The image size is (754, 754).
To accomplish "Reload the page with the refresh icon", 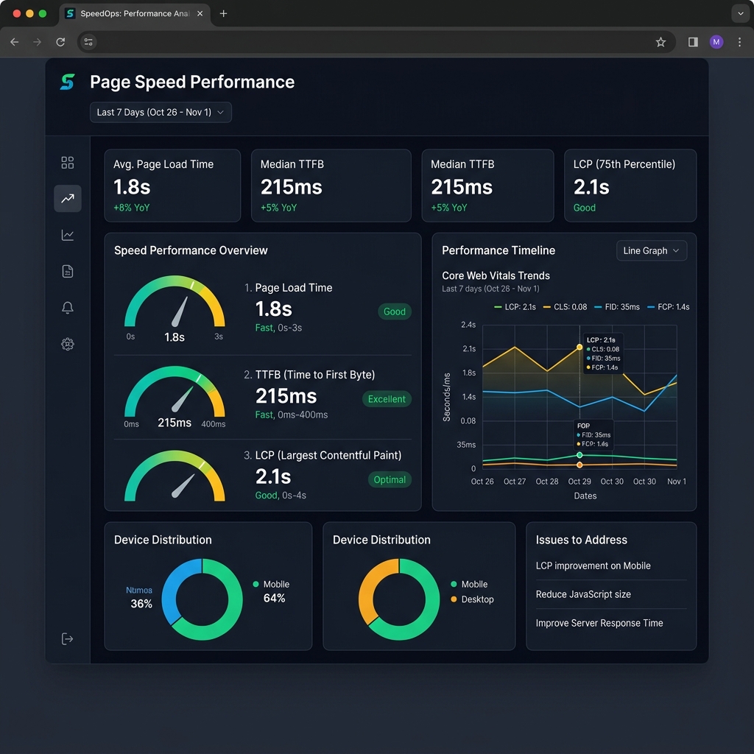I will pyautogui.click(x=60, y=42).
